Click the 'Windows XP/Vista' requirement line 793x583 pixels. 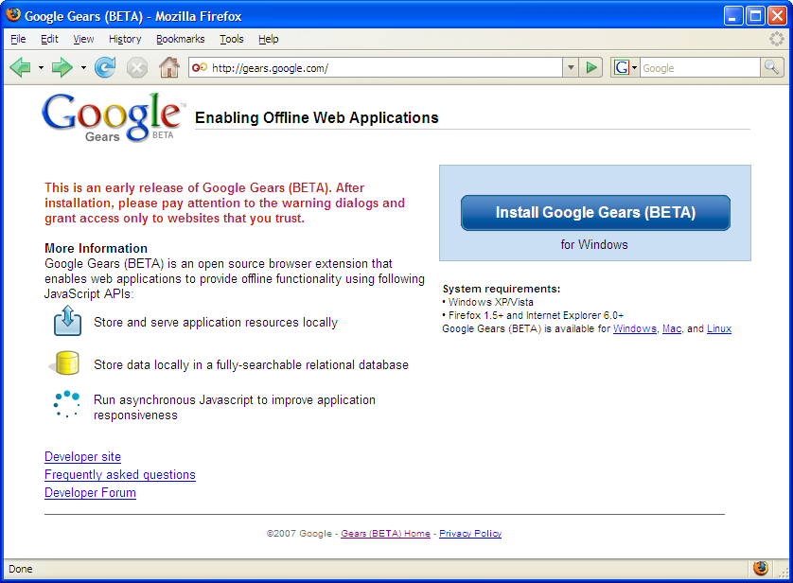coord(490,302)
